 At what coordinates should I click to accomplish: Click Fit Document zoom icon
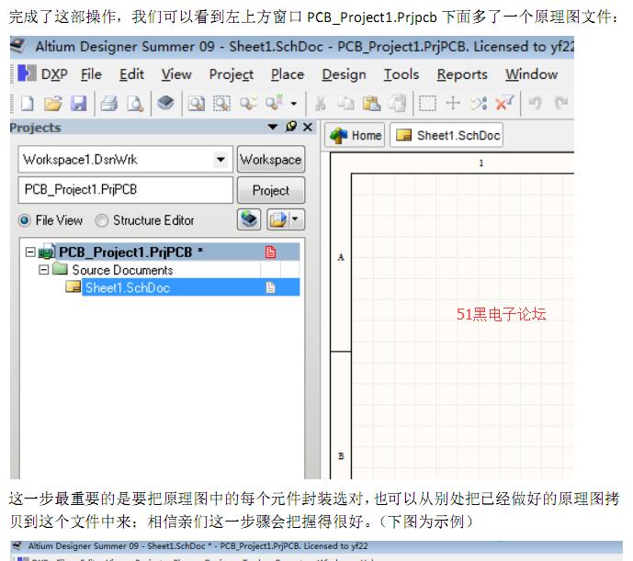[x=197, y=104]
